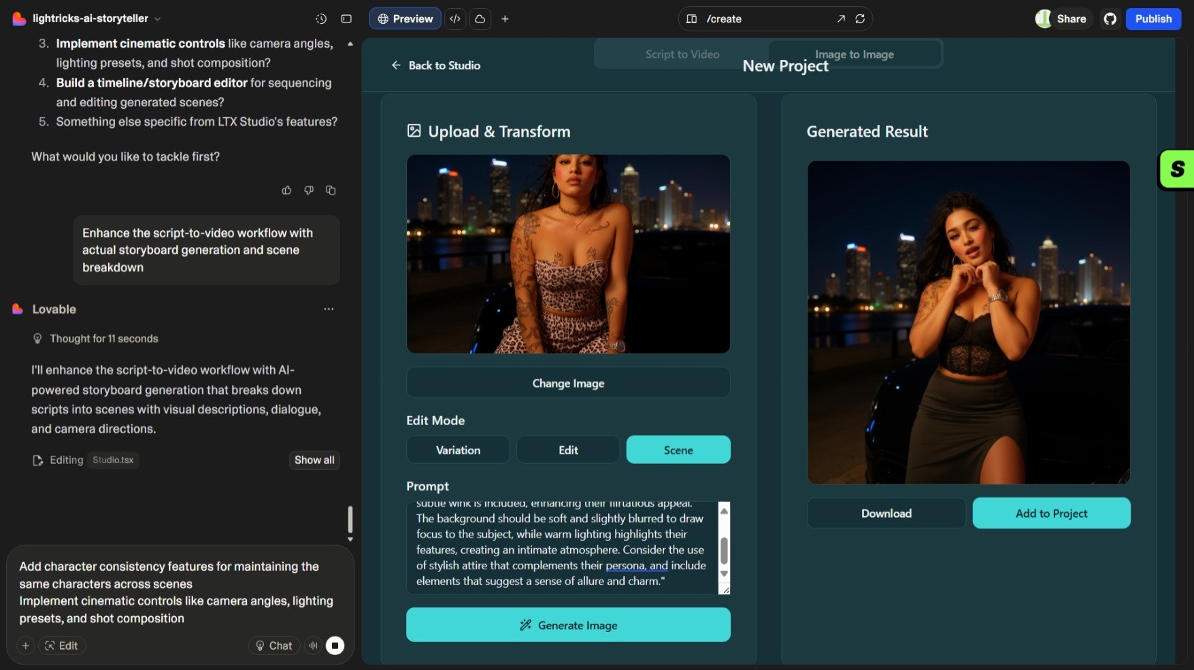1194x670 pixels.
Task: Expand the lightricks-ai-storyteller project dropdown
Action: [158, 19]
